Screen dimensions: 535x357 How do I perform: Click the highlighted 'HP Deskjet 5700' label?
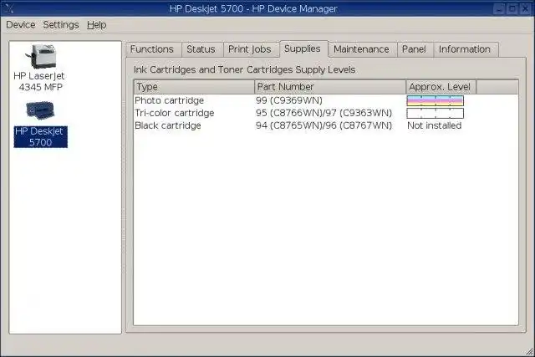pyautogui.click(x=40, y=137)
